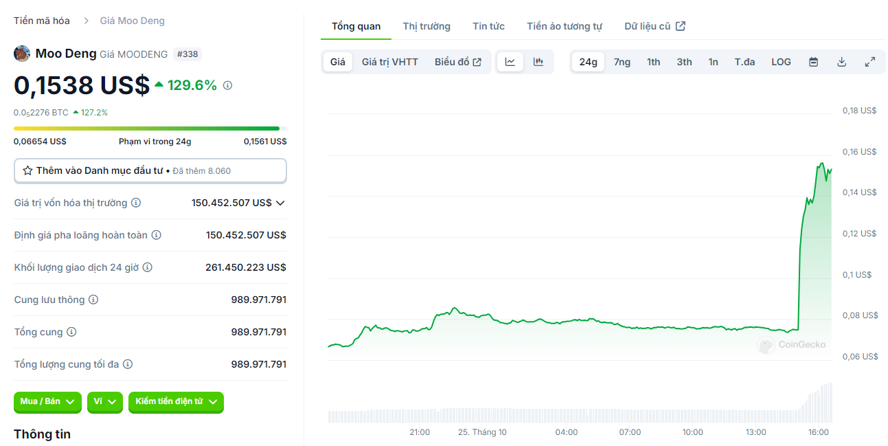
Task: Click the chart download icon
Action: (841, 61)
